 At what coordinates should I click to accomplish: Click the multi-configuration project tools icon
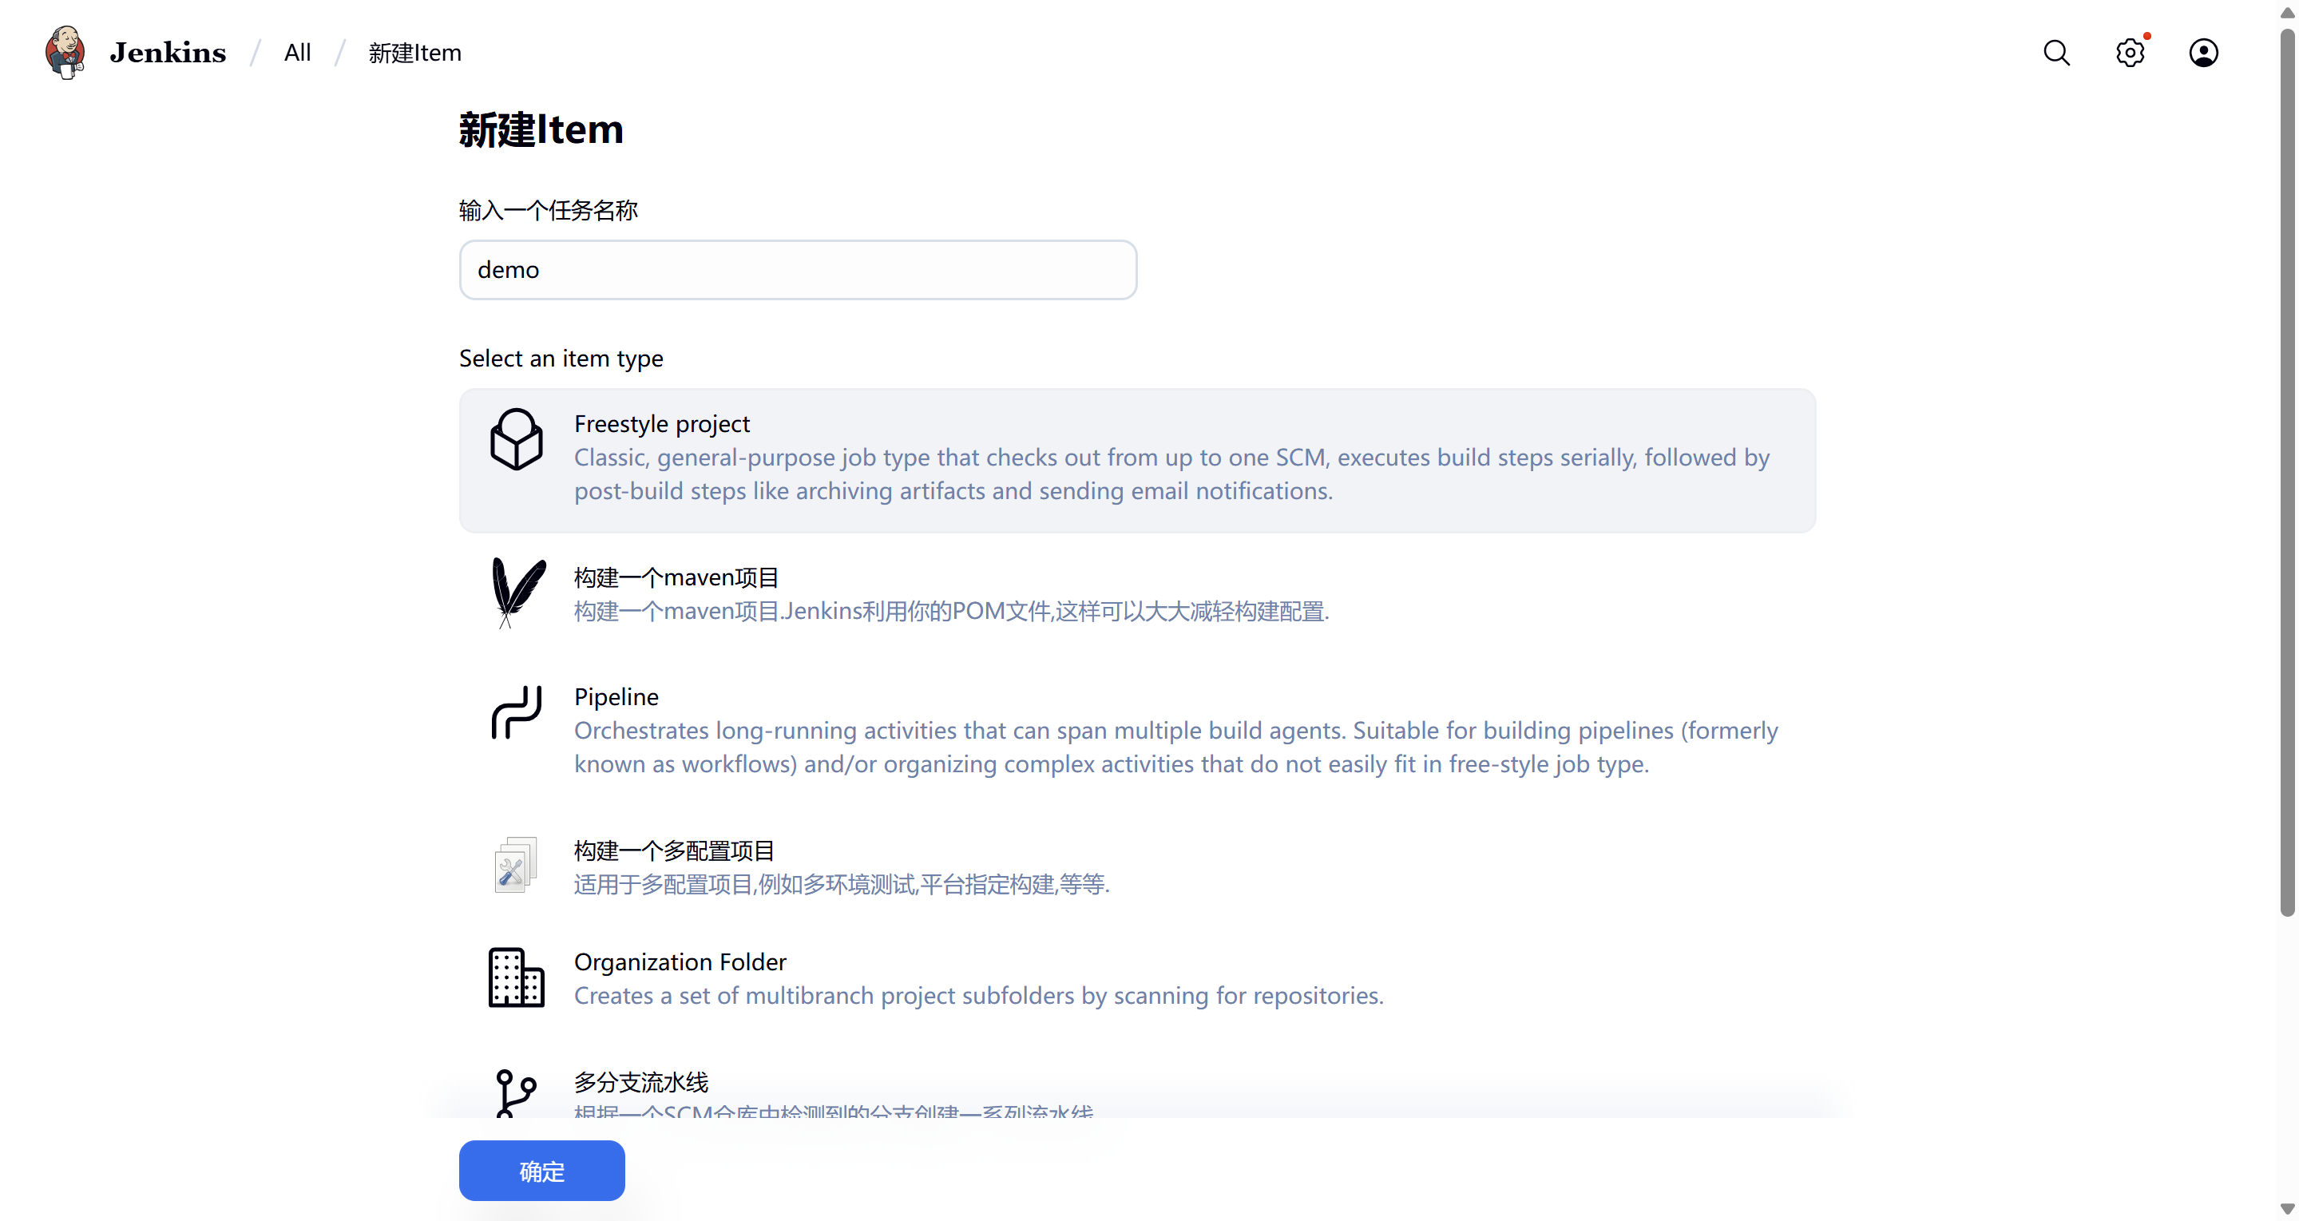[515, 865]
